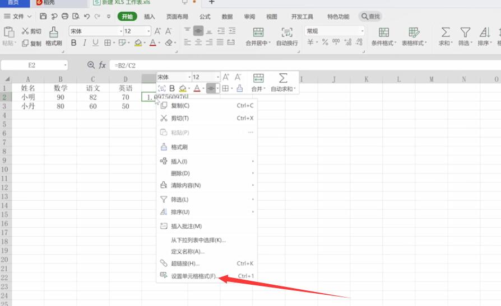Click font color A in mini toolbar
The height and width of the screenshot is (306, 501).
point(197,88)
